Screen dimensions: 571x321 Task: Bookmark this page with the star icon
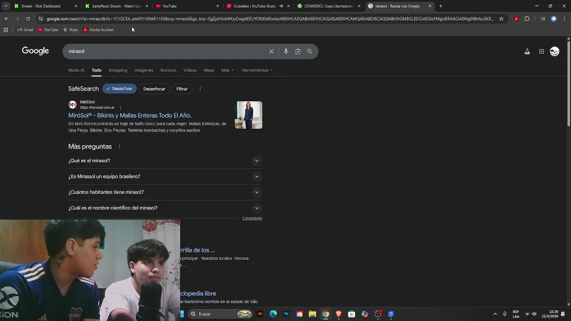[x=501, y=19]
